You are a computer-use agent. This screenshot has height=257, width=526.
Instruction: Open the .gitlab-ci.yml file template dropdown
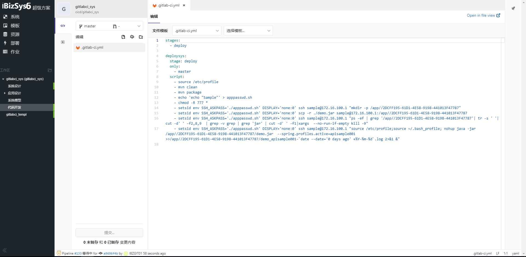click(197, 31)
